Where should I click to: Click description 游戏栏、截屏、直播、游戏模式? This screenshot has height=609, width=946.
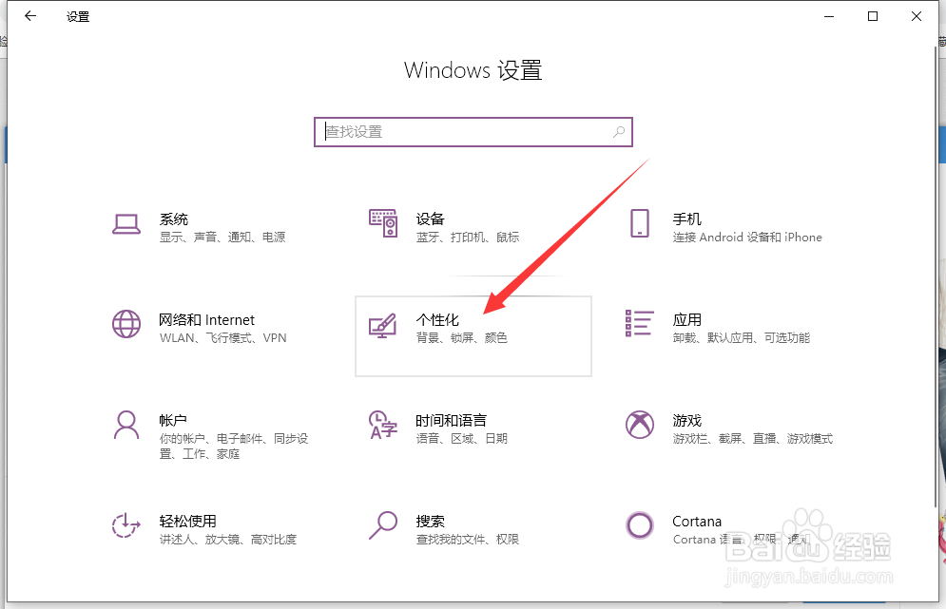753,438
